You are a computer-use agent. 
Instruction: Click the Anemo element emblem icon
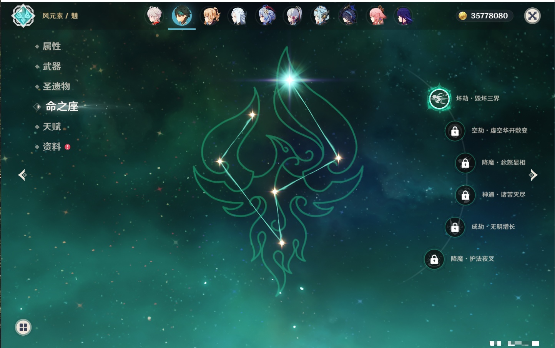click(23, 16)
